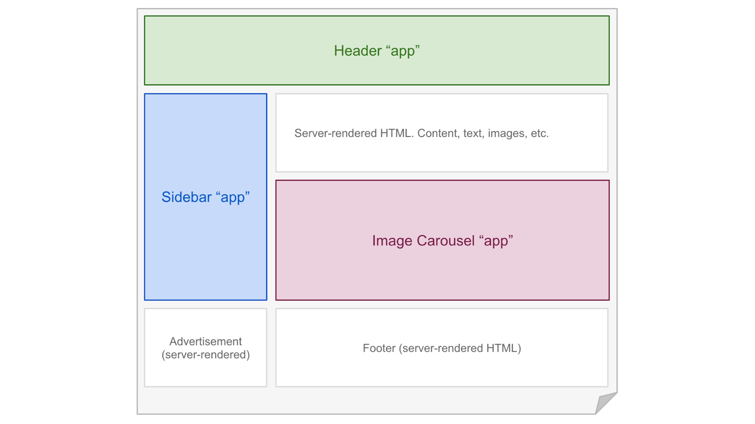Screen dimensions: 755x424
Task: Select the Advertisement server-rendered box
Action: pos(206,348)
